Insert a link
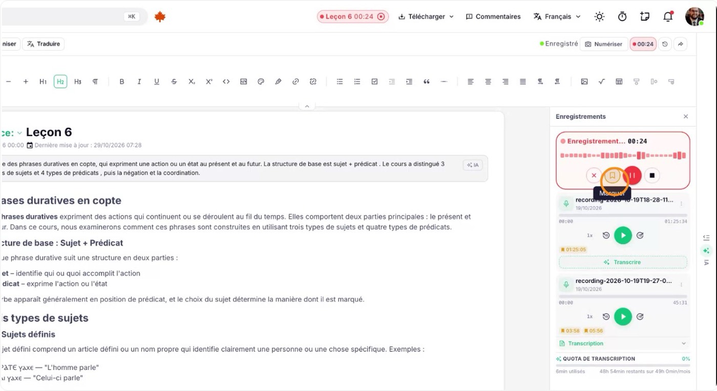This screenshot has width=717, height=391. click(296, 81)
